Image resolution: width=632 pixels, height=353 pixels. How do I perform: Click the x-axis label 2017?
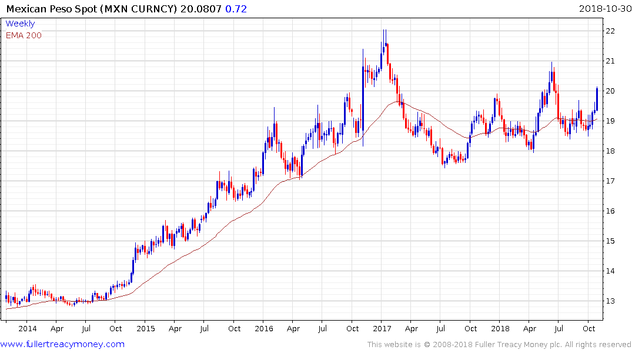coord(382,329)
